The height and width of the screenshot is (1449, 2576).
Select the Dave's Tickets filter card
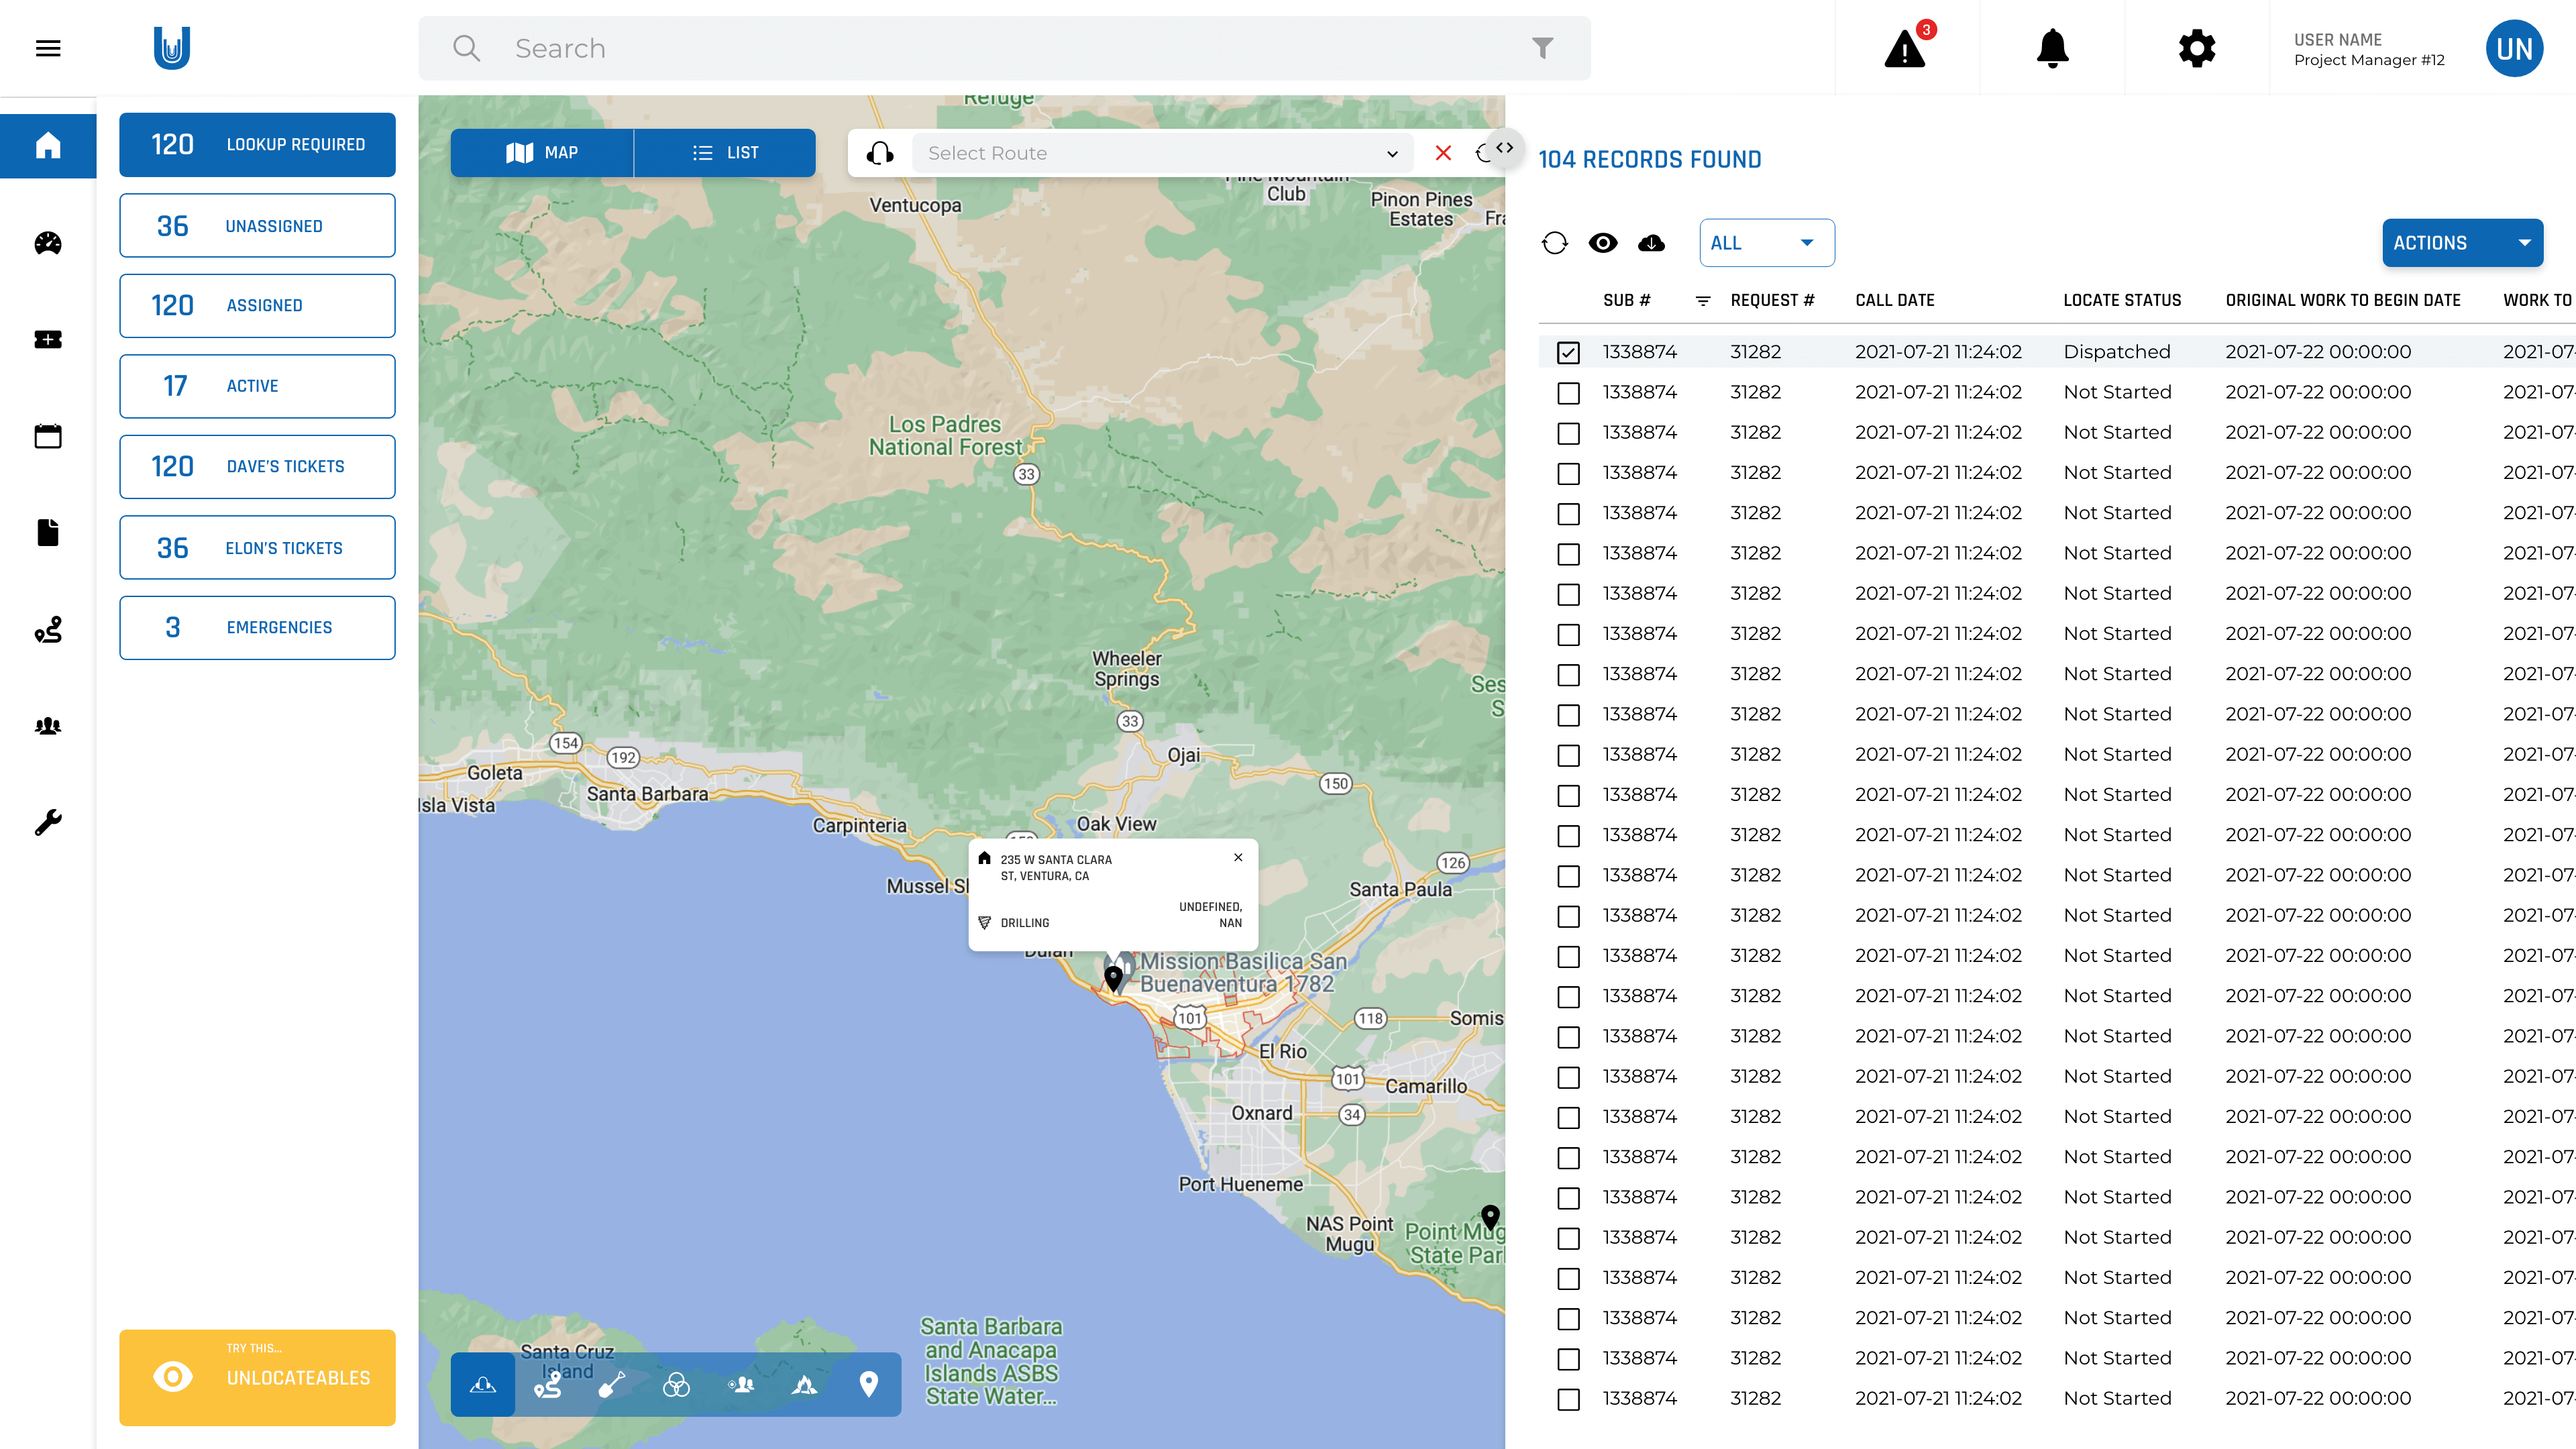tap(257, 466)
